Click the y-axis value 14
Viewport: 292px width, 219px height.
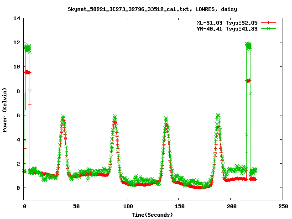(x=16, y=18)
